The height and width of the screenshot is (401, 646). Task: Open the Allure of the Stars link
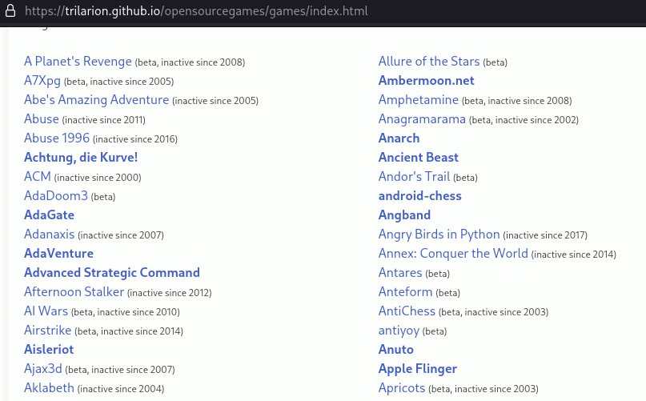[x=429, y=62]
